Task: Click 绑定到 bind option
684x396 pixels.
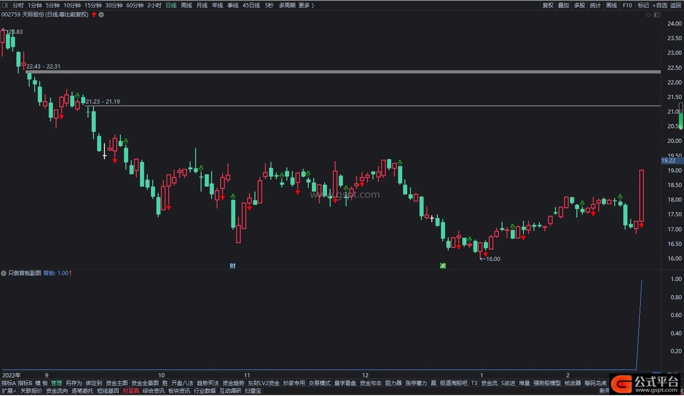Action: coord(94,383)
